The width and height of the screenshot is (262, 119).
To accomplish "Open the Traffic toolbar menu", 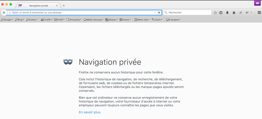I will pyautogui.click(x=47, y=20).
